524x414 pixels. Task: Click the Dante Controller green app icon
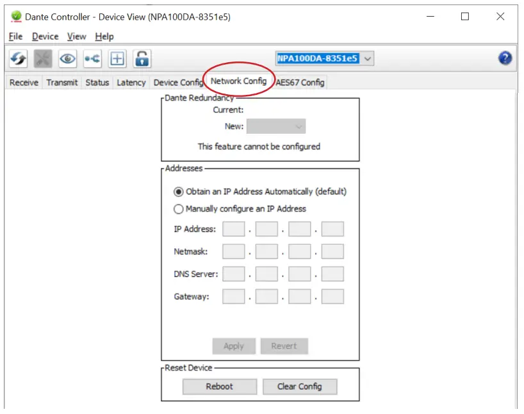[16, 17]
